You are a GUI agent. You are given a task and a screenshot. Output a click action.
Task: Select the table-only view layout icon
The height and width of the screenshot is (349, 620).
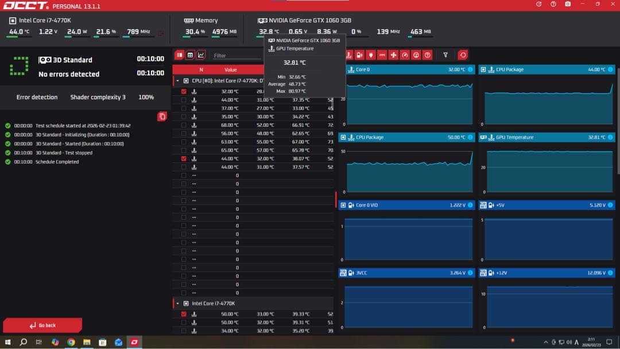tap(190, 55)
